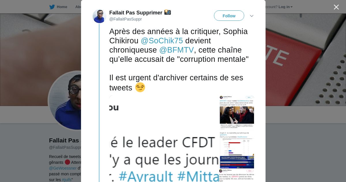346x182 pixels.
Task: Click the @GeWoessner link in the bio
Action: click(63, 168)
